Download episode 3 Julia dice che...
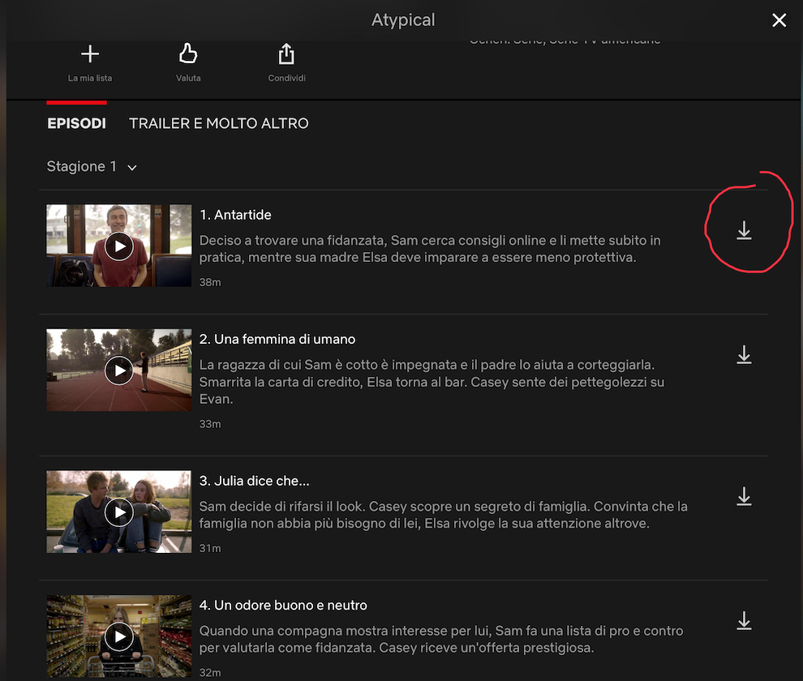 pos(744,497)
